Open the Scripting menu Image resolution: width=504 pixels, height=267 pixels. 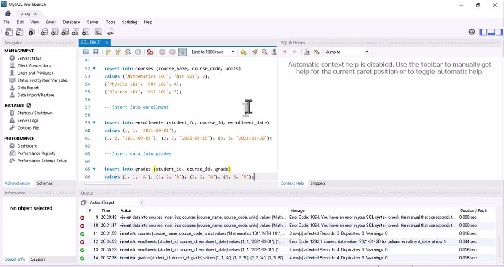[x=129, y=22]
